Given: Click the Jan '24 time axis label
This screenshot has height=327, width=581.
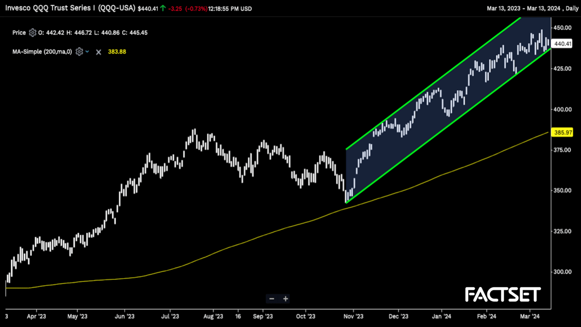Looking at the screenshot, I should pos(442,316).
